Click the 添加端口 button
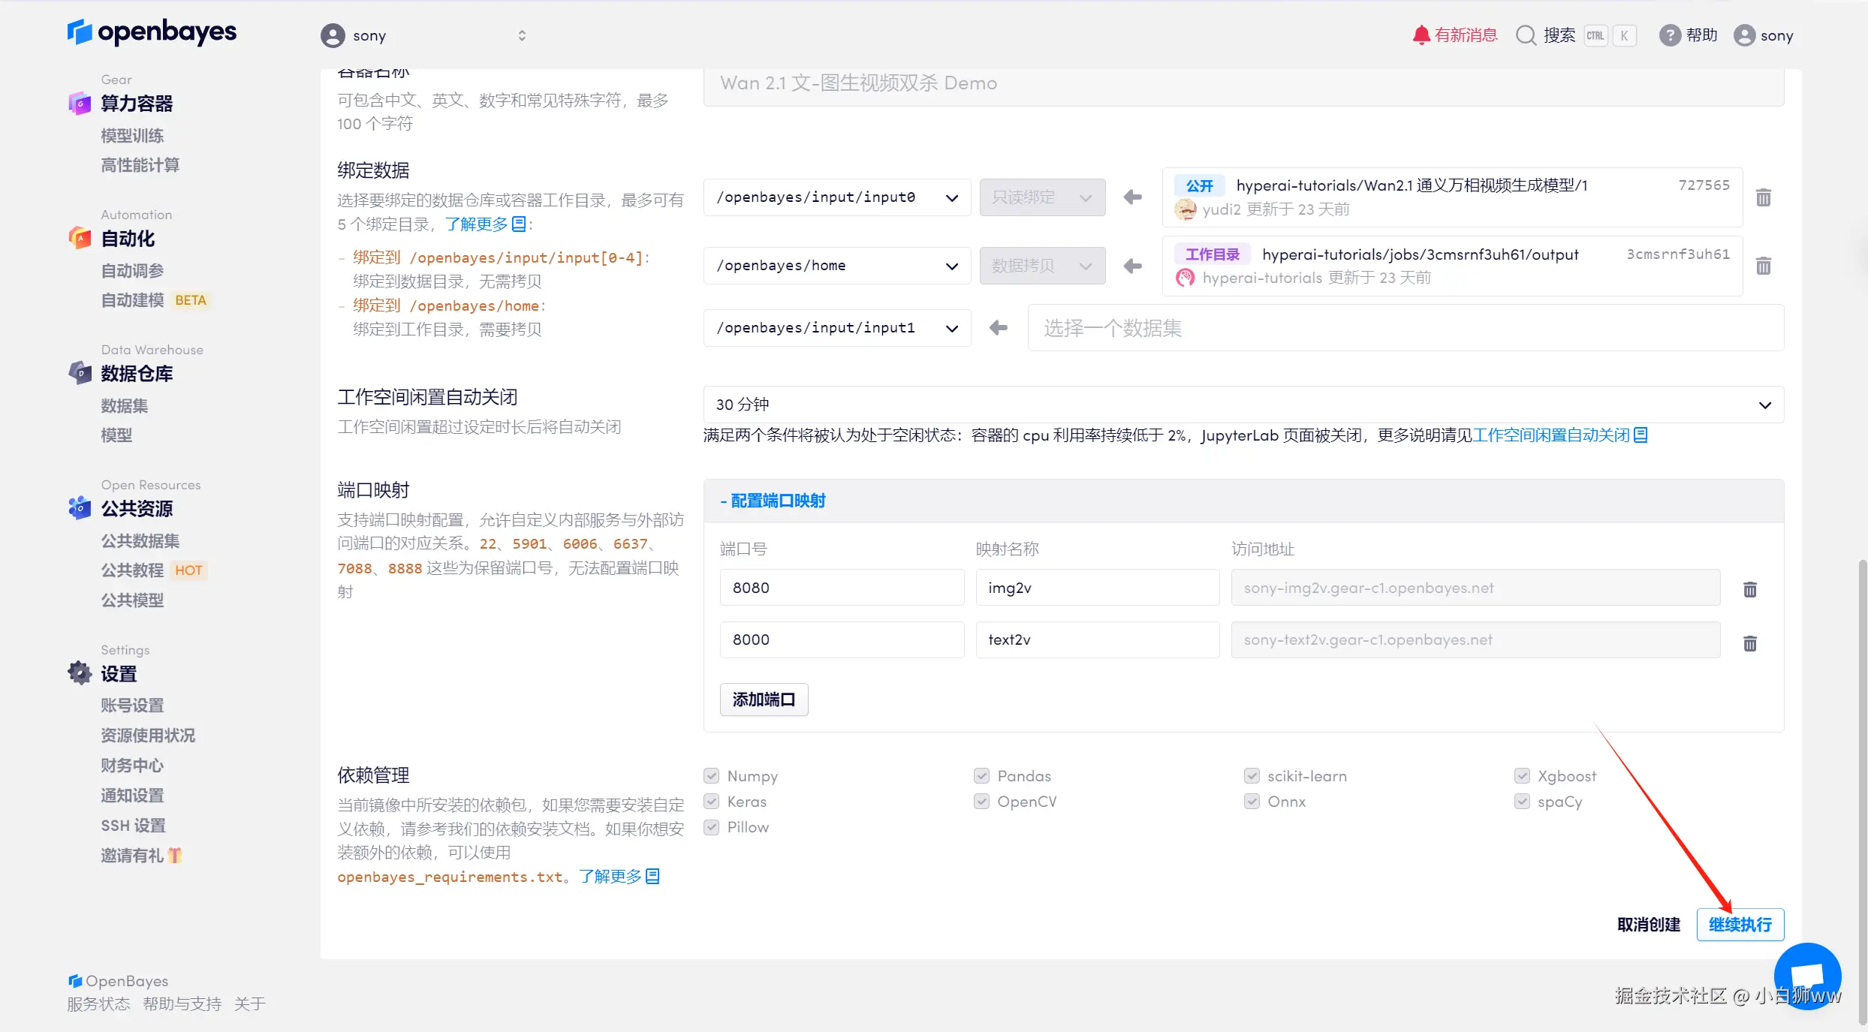 [764, 700]
